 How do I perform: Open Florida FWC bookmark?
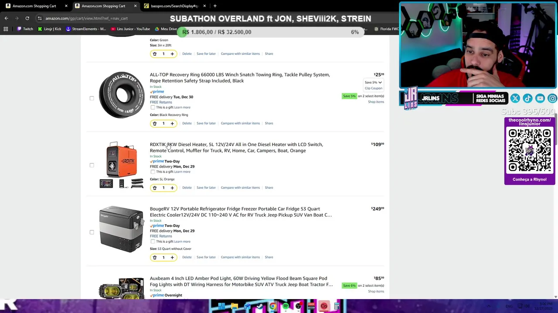coord(386,29)
